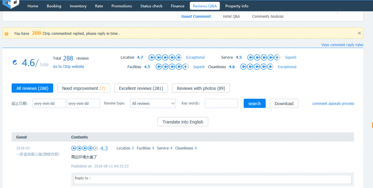Open Promotions from the menu bar
This screenshot has width=373, height=188.
(x=121, y=6)
